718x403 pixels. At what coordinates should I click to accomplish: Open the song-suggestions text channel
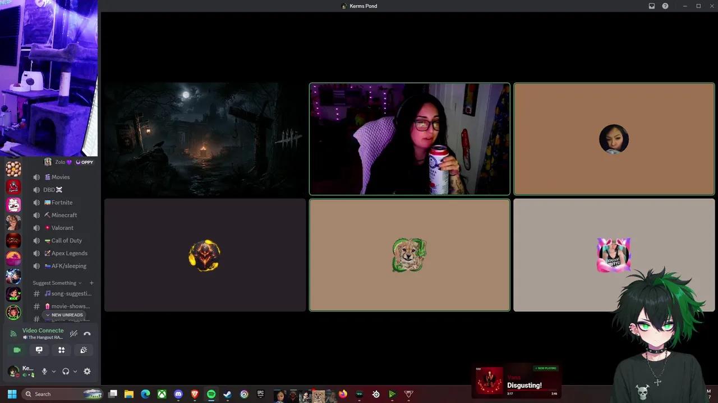62,293
